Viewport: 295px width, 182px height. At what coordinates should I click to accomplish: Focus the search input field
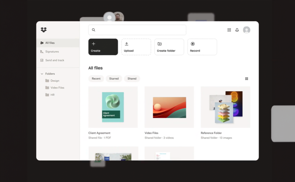pos(137,30)
